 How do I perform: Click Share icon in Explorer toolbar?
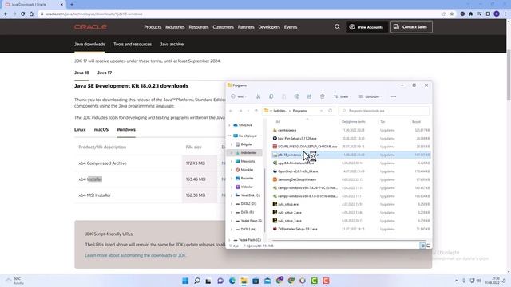309,96
